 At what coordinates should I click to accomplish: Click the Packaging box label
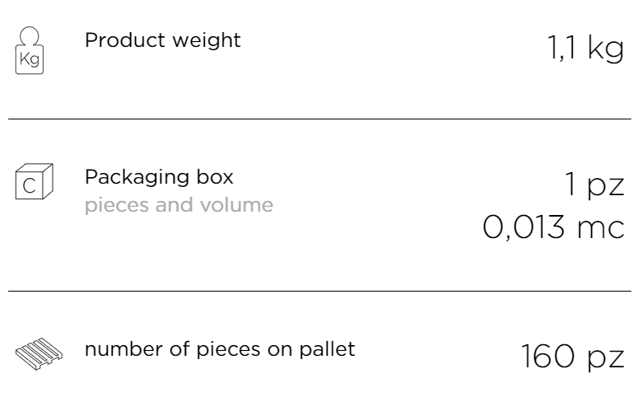tap(159, 177)
